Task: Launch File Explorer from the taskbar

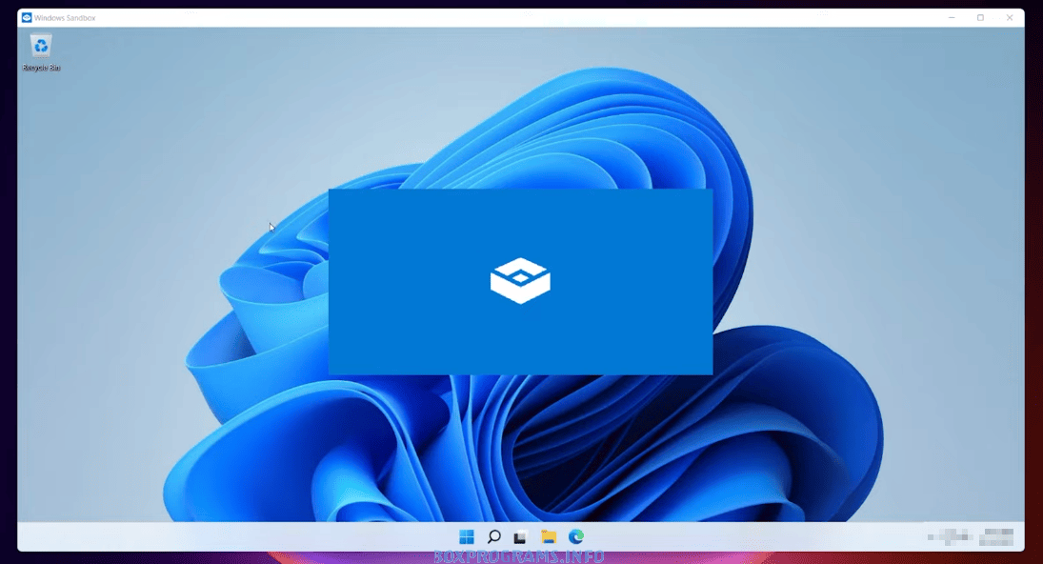Action: pos(549,537)
